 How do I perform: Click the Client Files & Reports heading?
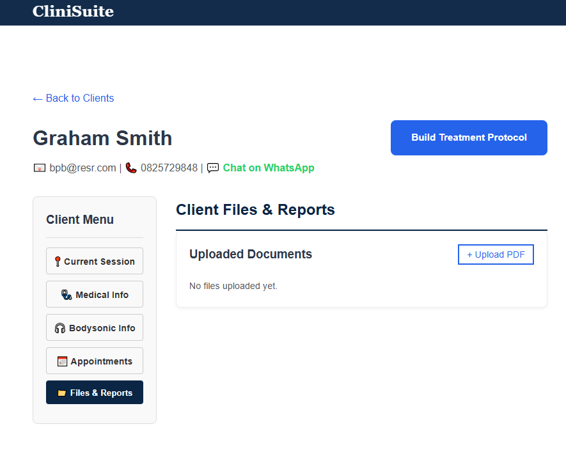coord(256,210)
